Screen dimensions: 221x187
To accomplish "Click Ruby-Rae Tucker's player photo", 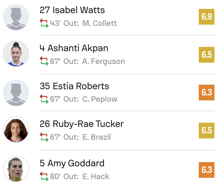I will coord(16,130).
